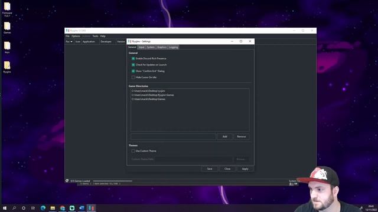Enable the Use Custom Theme checkbox
378x212 pixels.
[133, 151]
